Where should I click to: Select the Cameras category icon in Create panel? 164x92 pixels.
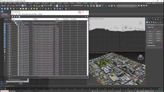coord(153,22)
